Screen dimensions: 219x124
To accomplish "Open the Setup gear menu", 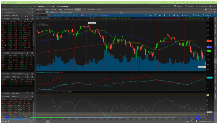I will point(213,6).
